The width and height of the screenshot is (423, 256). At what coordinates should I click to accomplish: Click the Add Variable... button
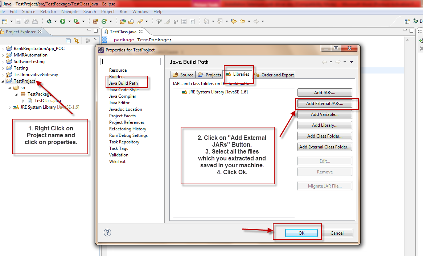pos(325,114)
